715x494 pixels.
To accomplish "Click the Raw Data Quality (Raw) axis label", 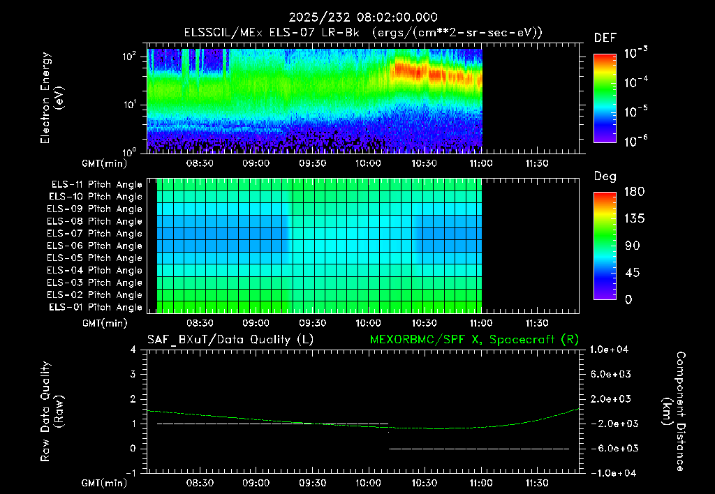I will click(52, 412).
